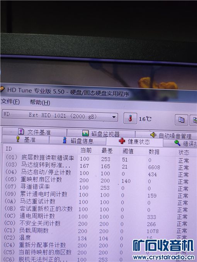The height and width of the screenshot is (262, 197).
Task: Click the 最差 column header
Action: (x=107, y=151)
